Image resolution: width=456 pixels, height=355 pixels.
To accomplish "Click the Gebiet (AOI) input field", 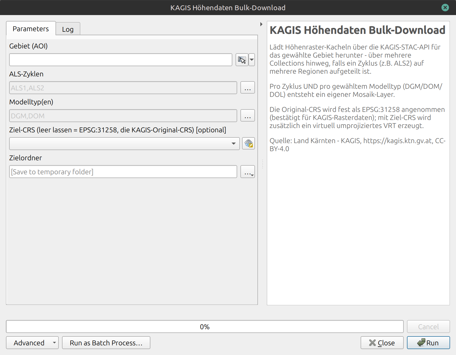I will (x=121, y=60).
